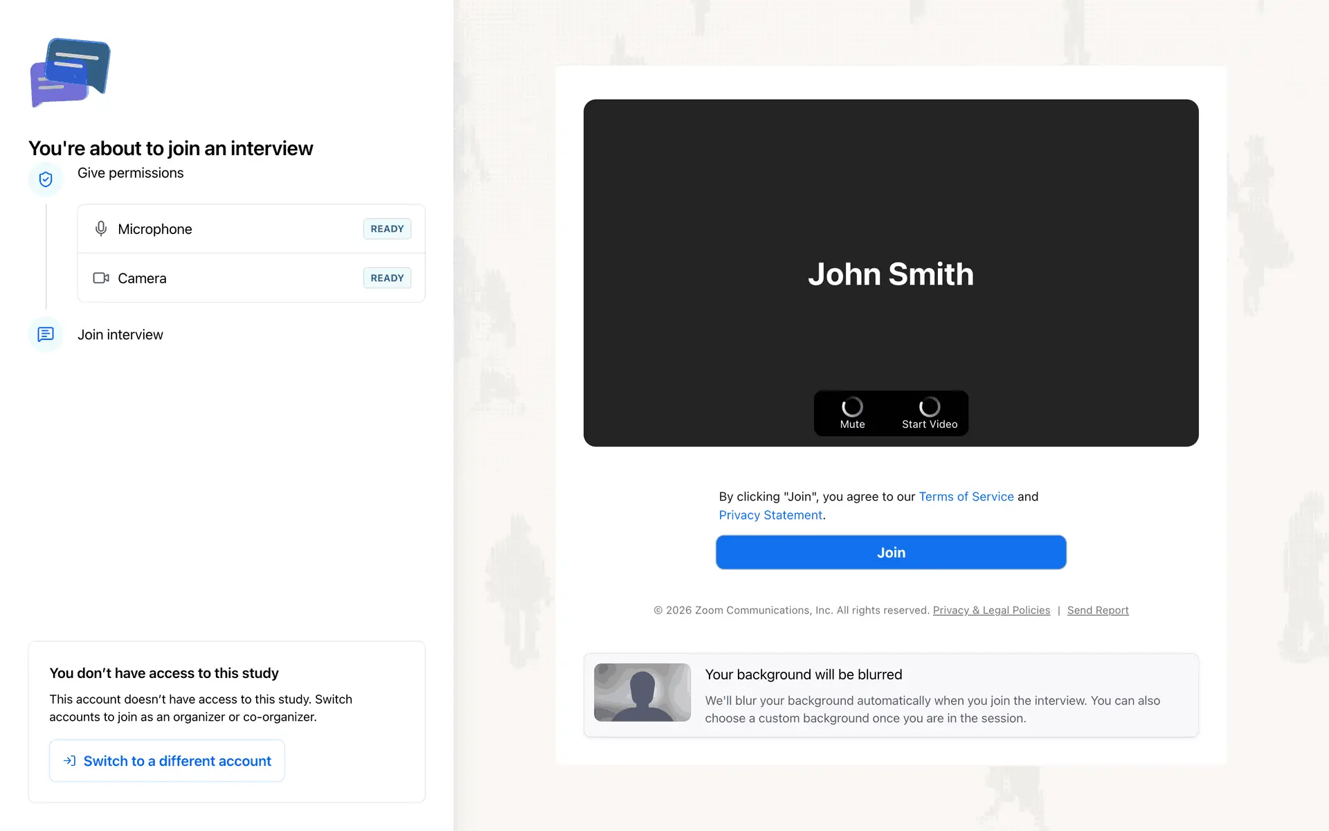This screenshot has height=831, width=1329.
Task: Open Privacy & Legal Policies link
Action: click(991, 610)
